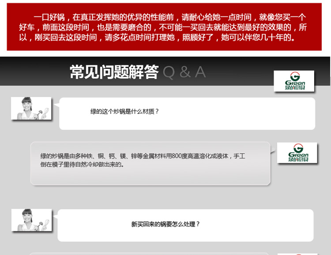Click the question 新买回来的锅要怎么处理？
The image size is (331, 255).
point(165,224)
